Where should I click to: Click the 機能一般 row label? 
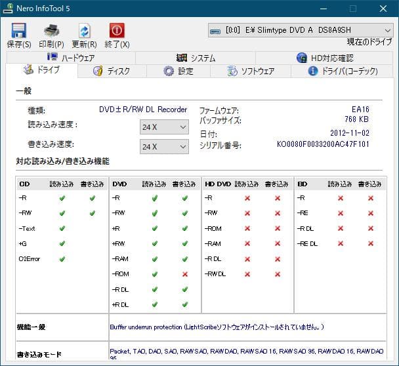coord(31,327)
